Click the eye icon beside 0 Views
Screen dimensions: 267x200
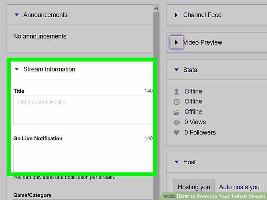tap(176, 122)
